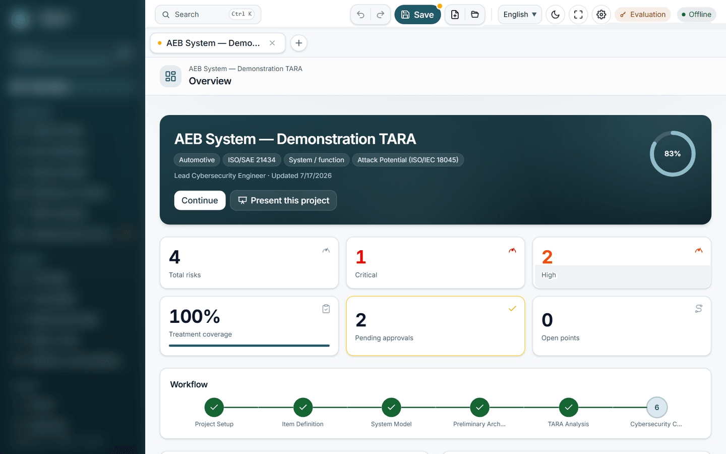Click the System / function tag
The image size is (726, 454).
pyautogui.click(x=317, y=160)
